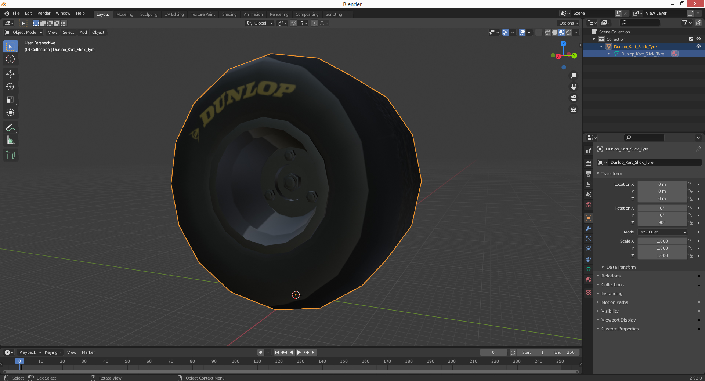Open the Texture properties checker tab
Image resolution: width=705 pixels, height=381 pixels.
coord(589,293)
